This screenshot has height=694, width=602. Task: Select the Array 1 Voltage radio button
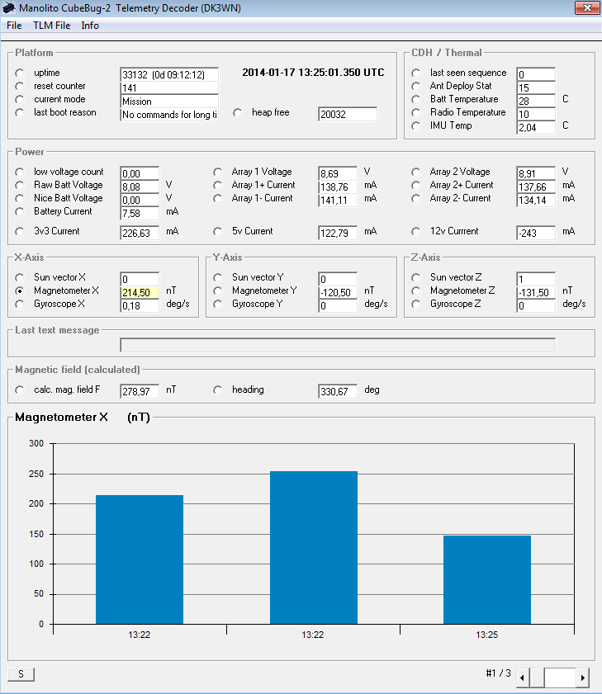[217, 172]
